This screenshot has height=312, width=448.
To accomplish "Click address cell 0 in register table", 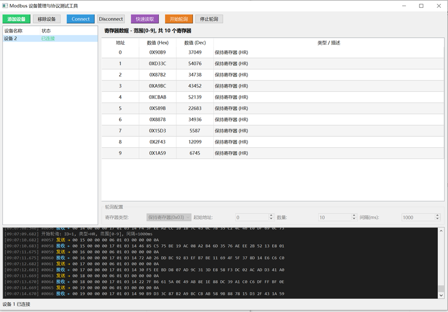I will (x=120, y=53).
